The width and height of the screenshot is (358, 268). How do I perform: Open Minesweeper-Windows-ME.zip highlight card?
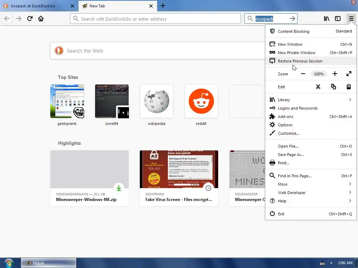(89, 178)
